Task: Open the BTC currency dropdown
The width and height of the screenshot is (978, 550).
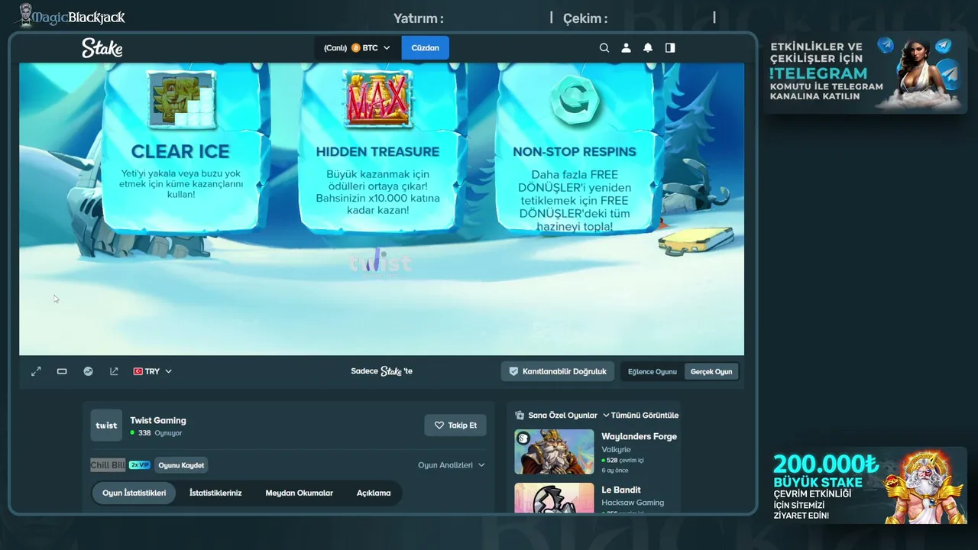Action: tap(357, 47)
